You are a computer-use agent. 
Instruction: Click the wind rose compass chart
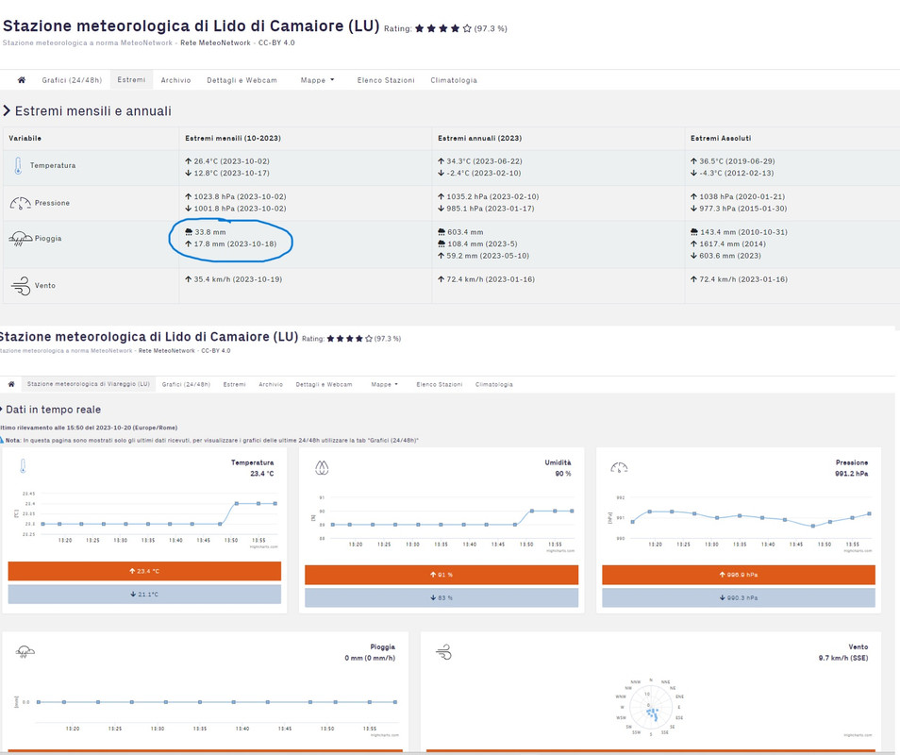pos(650,708)
